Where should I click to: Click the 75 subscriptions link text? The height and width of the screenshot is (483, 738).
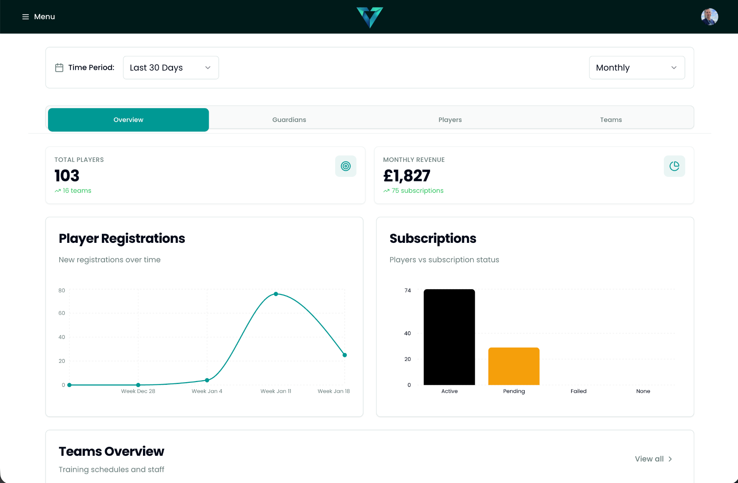417,191
